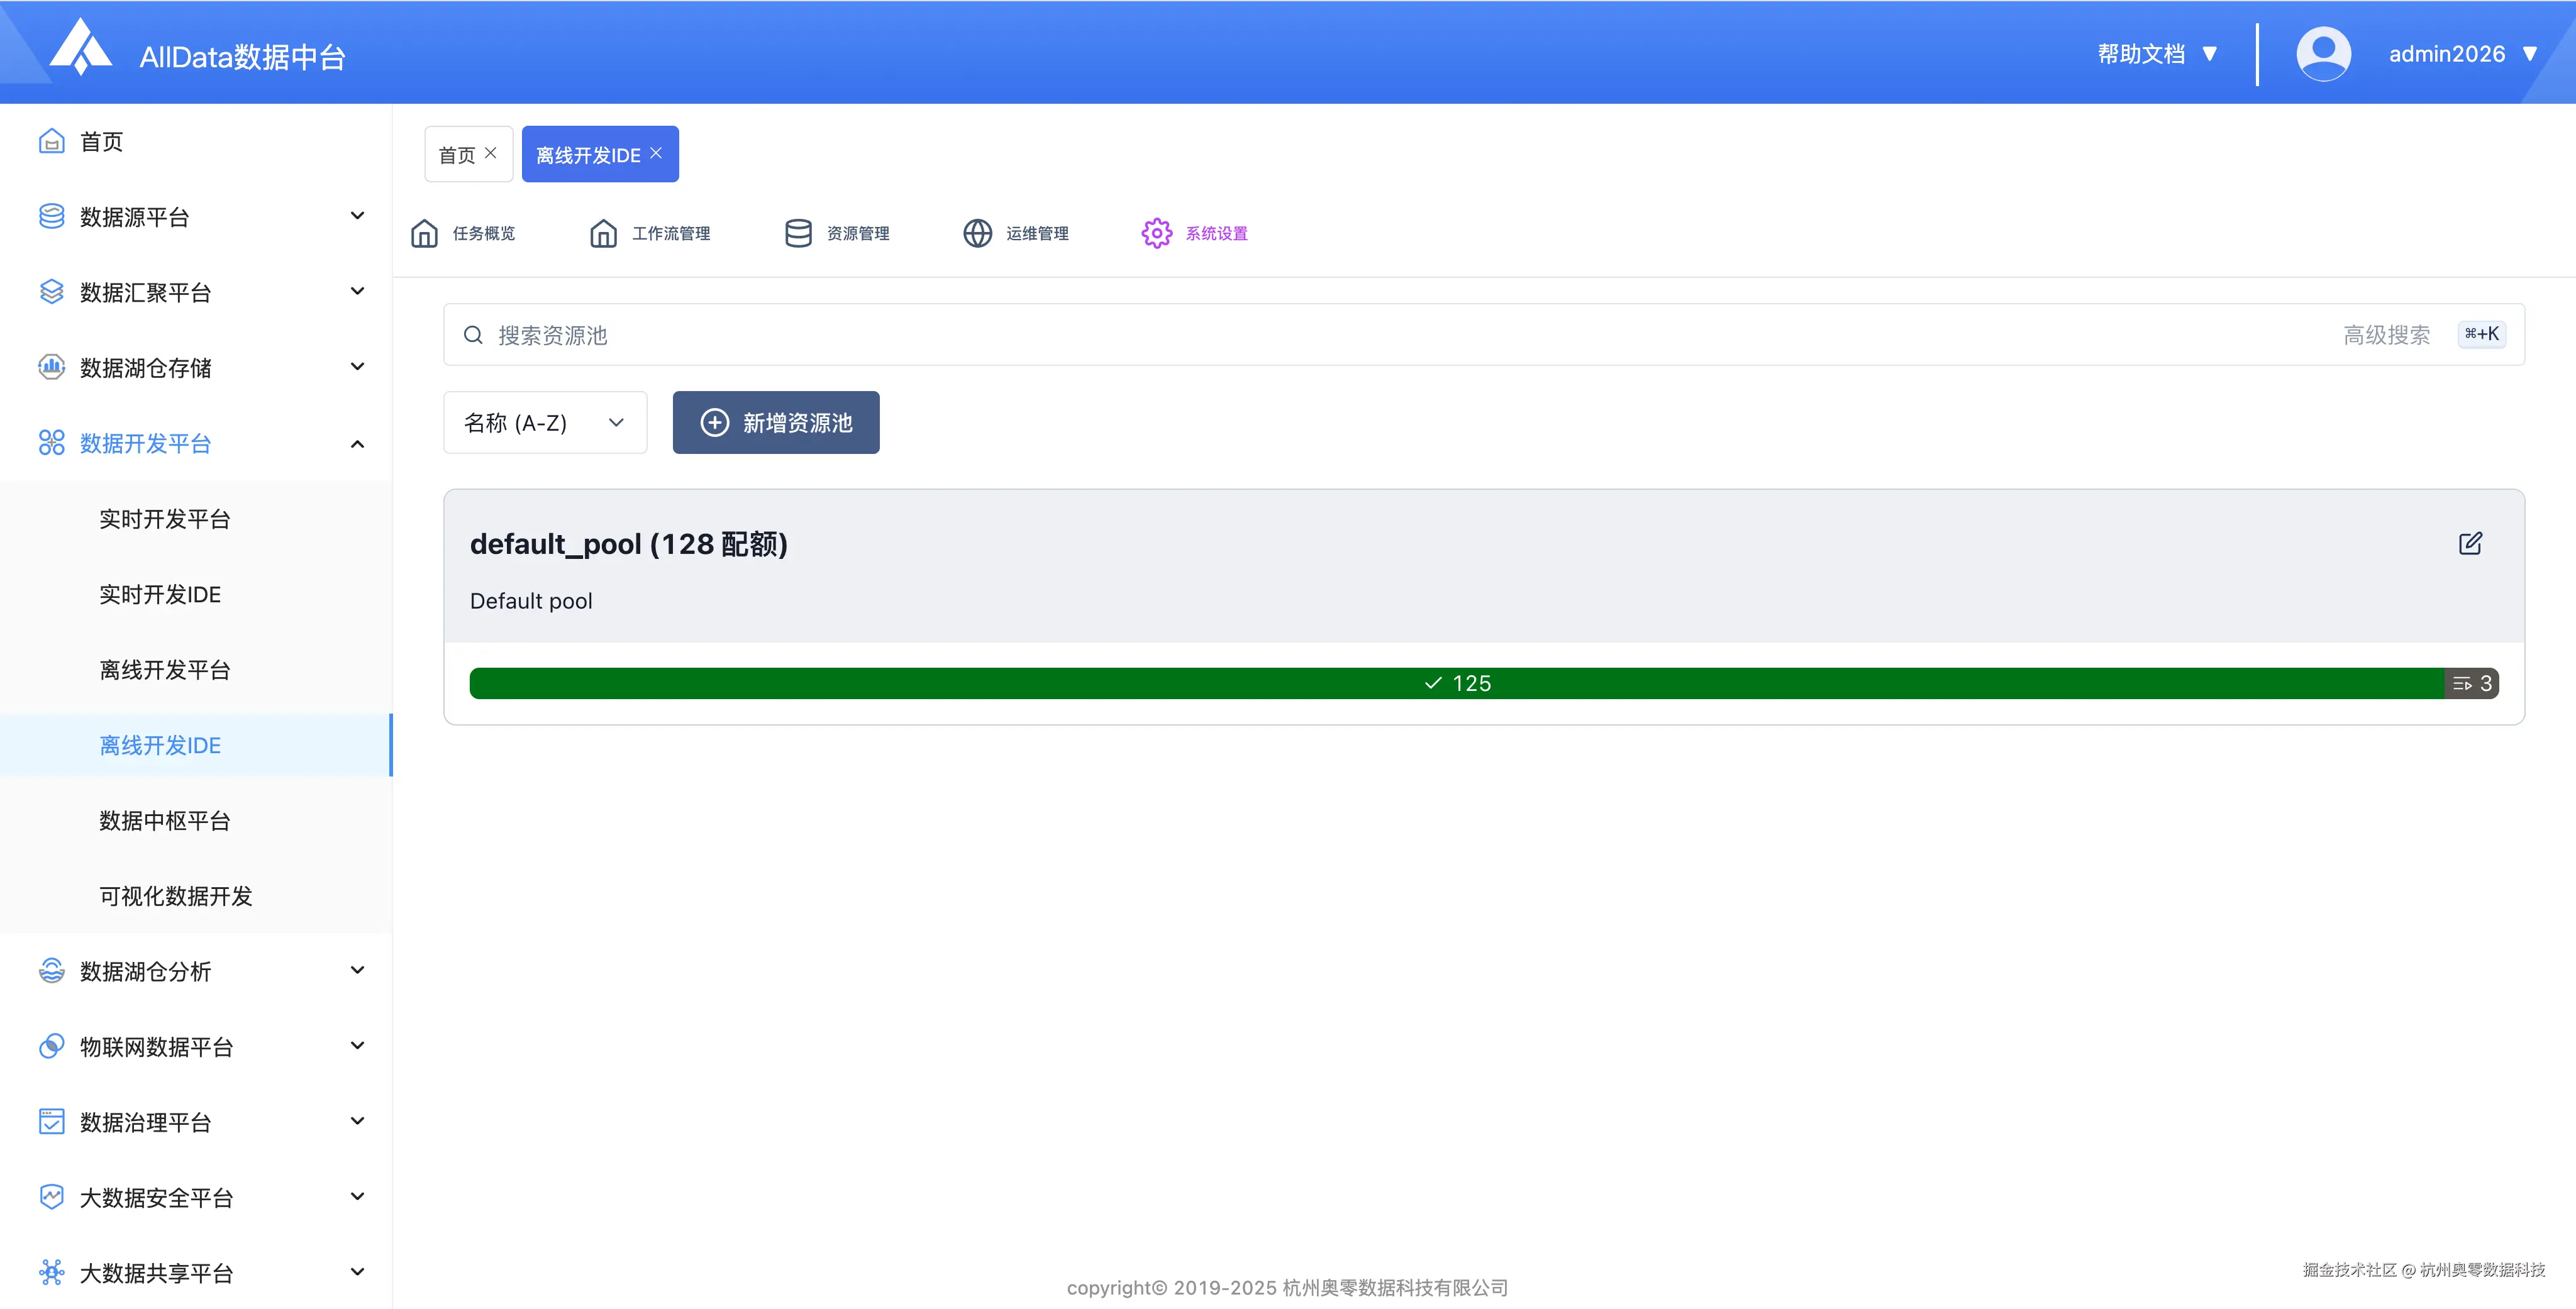Click the house icon for 任务概览
Screen dimensions: 2576x1309
(424, 233)
